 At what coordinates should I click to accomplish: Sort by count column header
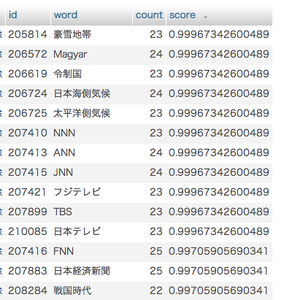click(149, 15)
